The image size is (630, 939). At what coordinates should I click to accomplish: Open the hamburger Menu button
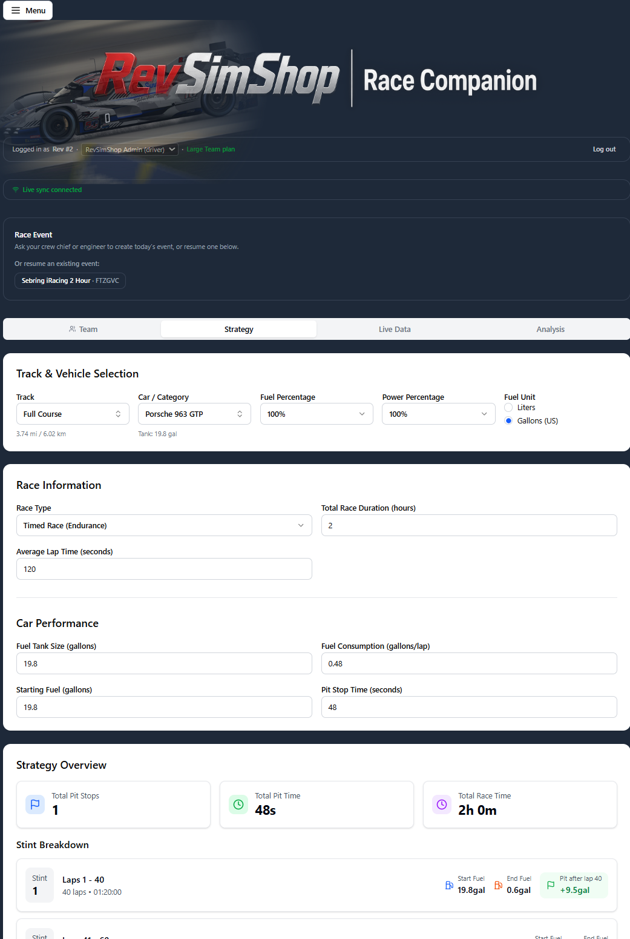pos(28,10)
